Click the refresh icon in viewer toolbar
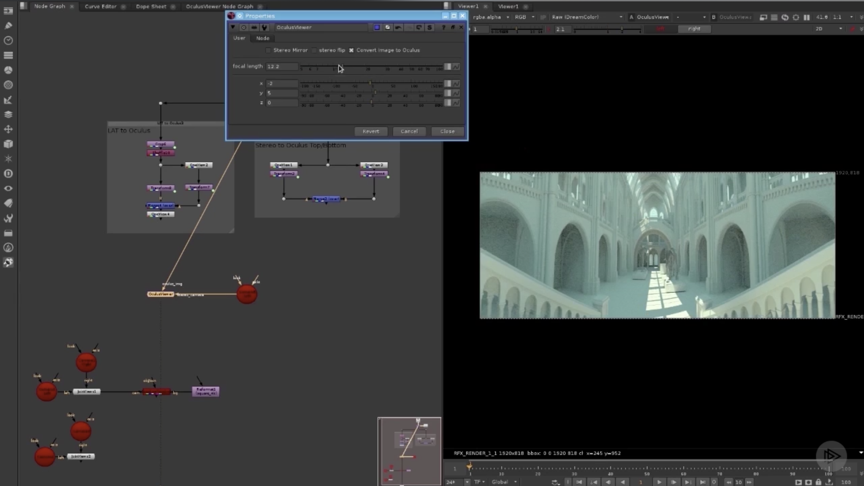Screen dimensions: 864x486 coord(785,17)
